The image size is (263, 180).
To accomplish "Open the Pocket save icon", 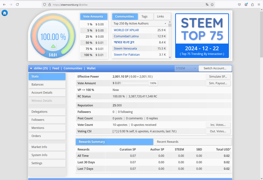I will tap(239, 5).
